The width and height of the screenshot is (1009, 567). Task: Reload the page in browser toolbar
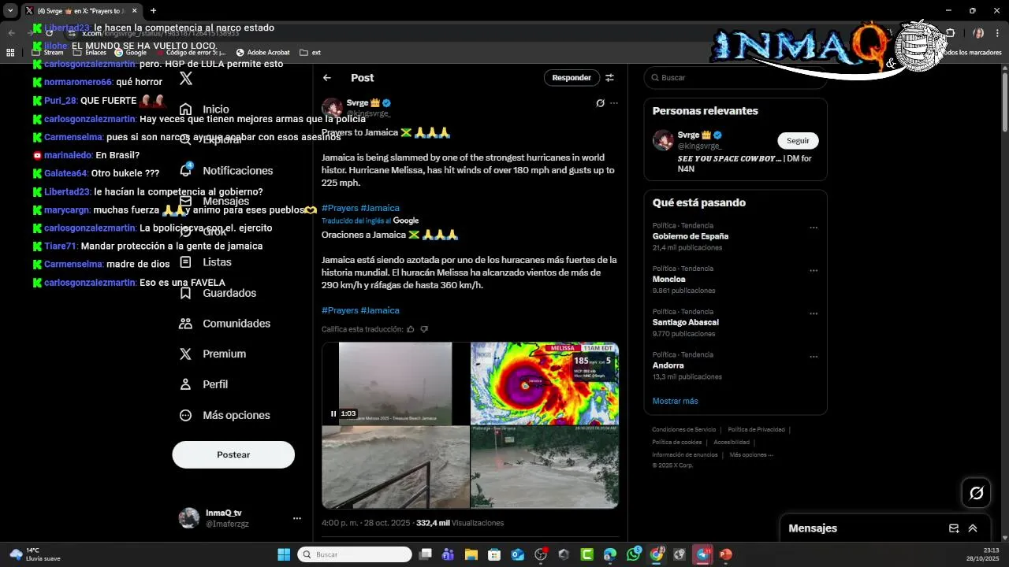click(49, 33)
